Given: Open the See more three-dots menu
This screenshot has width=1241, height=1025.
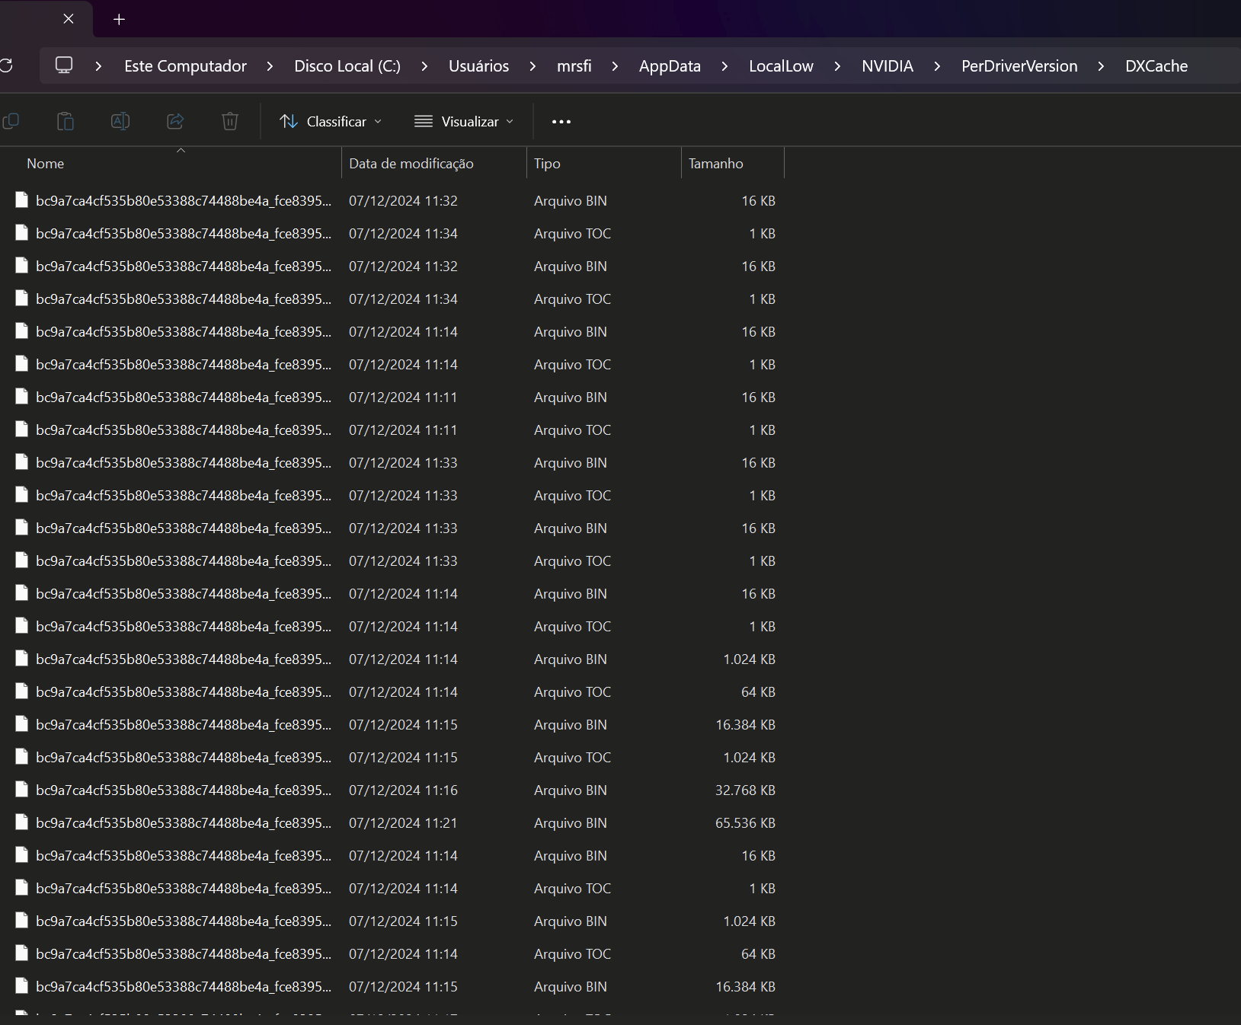Looking at the screenshot, I should 561,121.
